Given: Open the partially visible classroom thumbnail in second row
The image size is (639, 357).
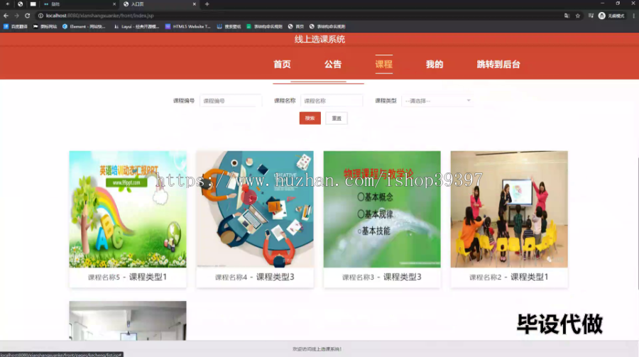Looking at the screenshot, I should [128, 321].
